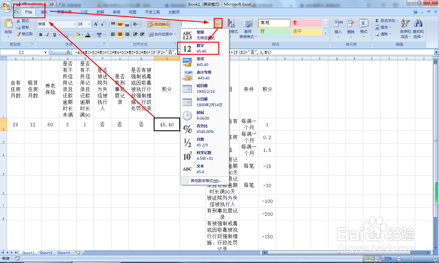
Task: Switch to the Sheet2 worksheet tab
Action: [46, 253]
